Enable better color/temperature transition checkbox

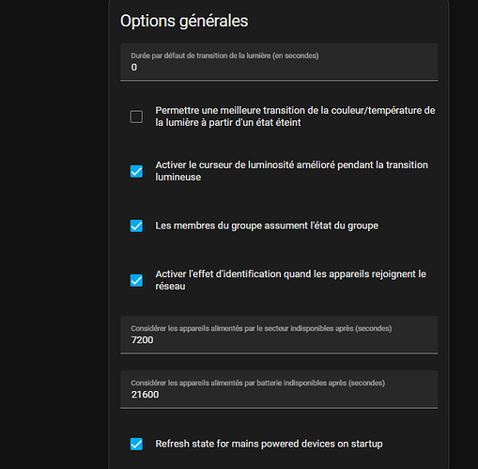pos(136,117)
